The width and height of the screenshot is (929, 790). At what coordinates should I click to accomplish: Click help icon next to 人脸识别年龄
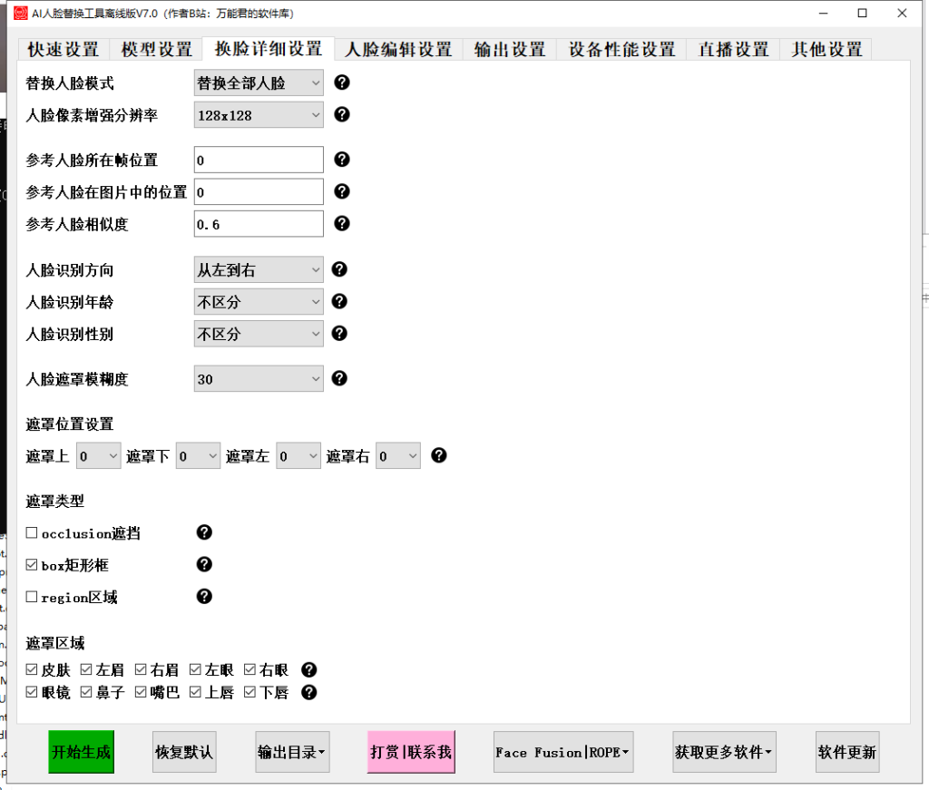pos(339,301)
